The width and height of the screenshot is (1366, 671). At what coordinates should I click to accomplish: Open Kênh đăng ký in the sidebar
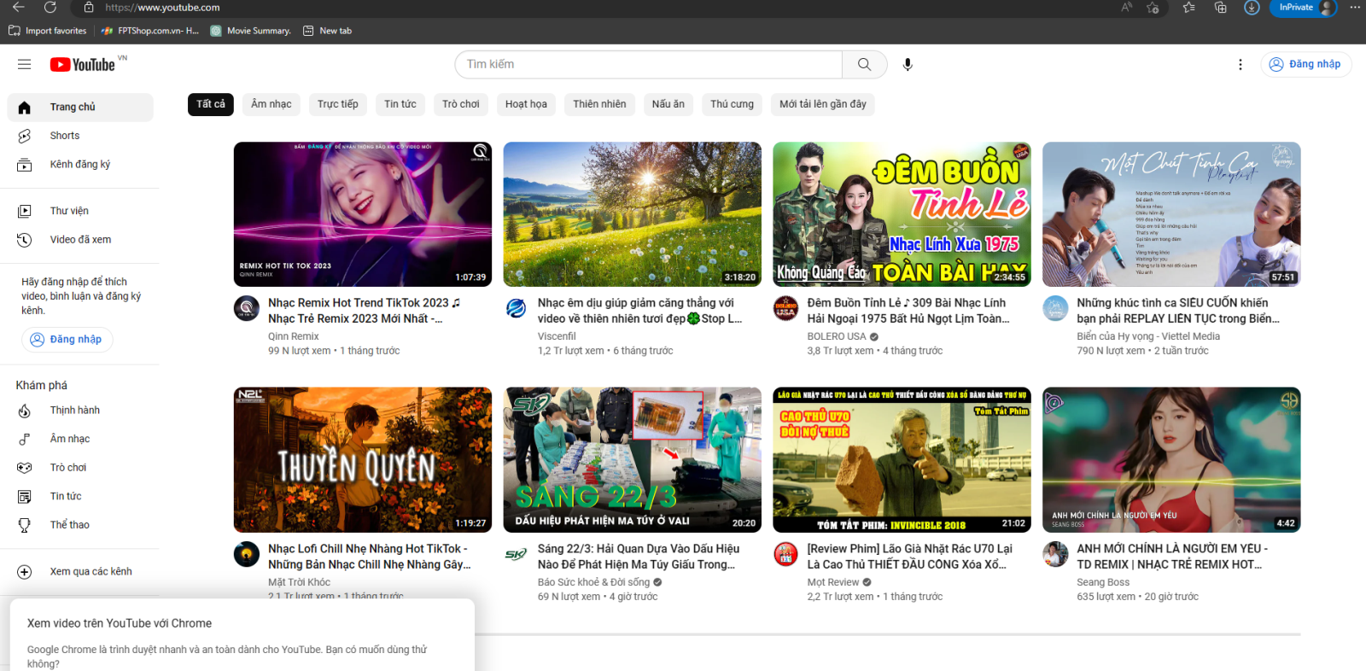coord(80,164)
